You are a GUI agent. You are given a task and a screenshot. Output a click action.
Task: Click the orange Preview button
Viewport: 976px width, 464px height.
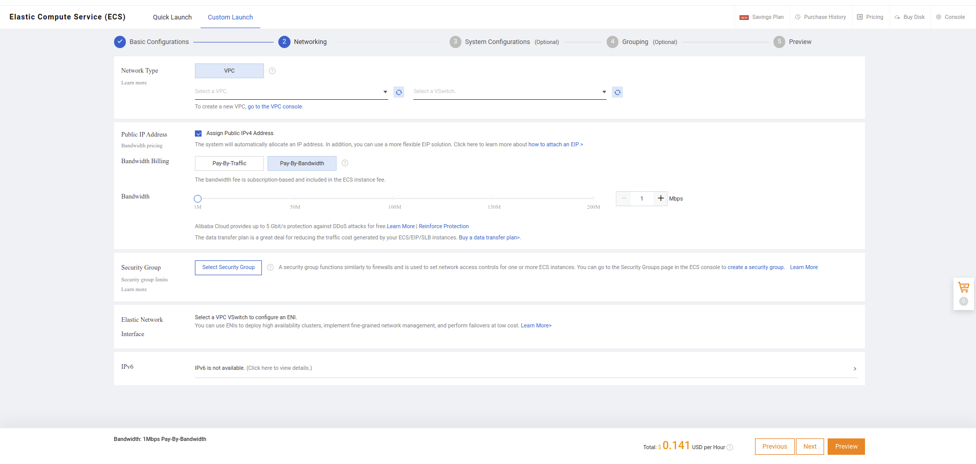[x=846, y=447]
